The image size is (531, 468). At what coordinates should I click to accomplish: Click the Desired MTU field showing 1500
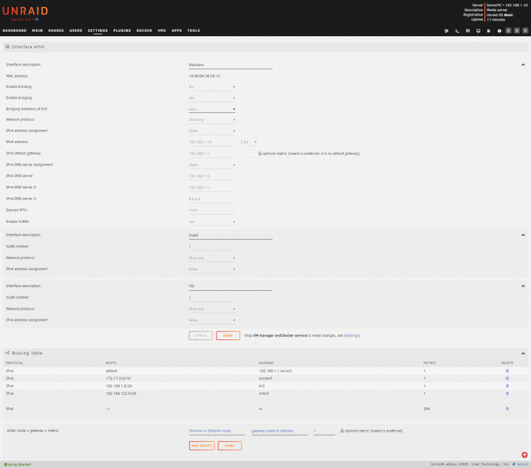(212, 210)
